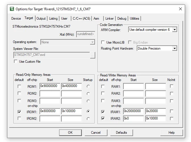The height and width of the screenshot is (142, 191).
Task: Select the IROM2 Startup radio button
Action: 88,119
